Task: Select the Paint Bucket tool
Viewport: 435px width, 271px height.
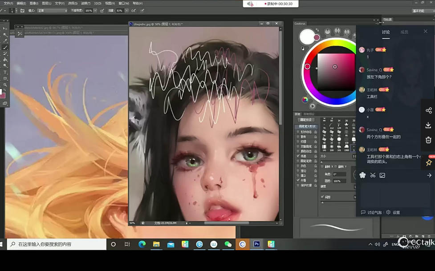Action: coord(5,60)
